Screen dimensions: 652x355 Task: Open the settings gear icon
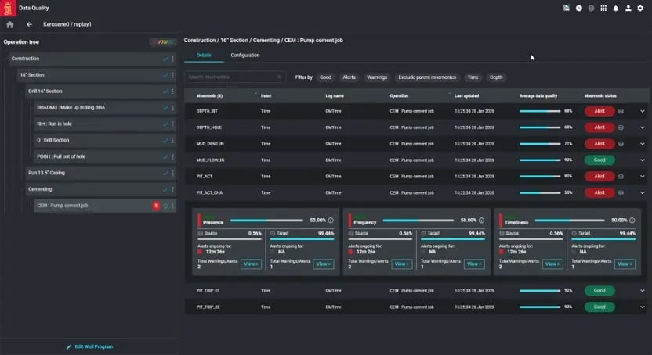click(x=640, y=8)
